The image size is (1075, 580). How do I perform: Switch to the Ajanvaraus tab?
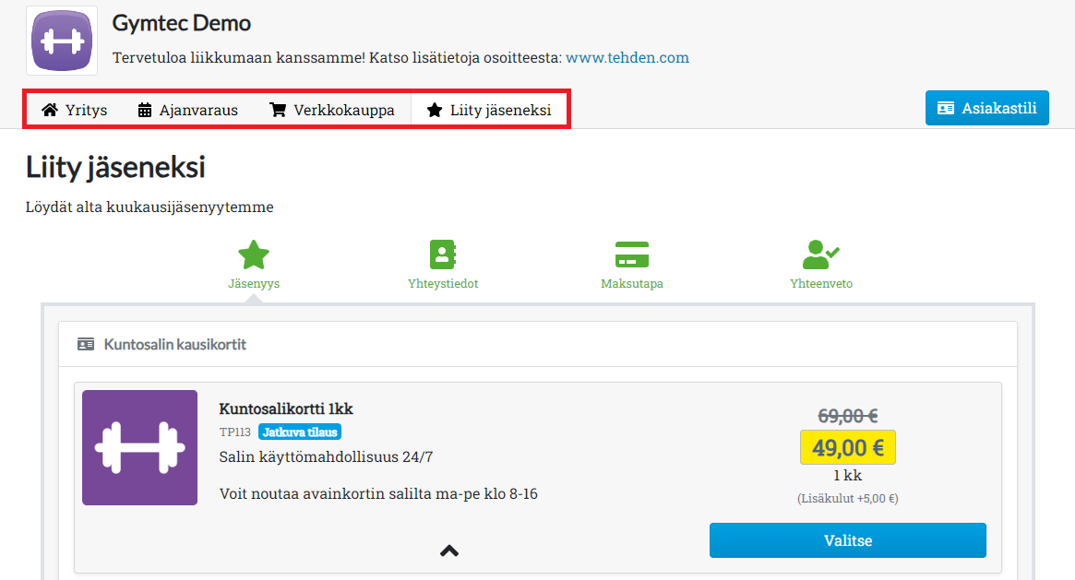tap(188, 111)
